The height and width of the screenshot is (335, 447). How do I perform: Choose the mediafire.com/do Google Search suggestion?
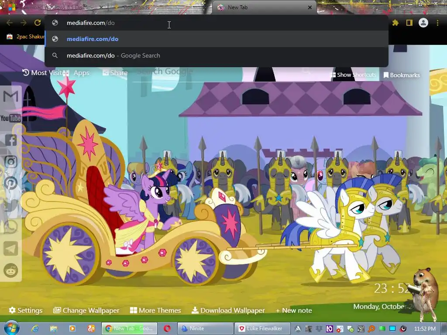[x=217, y=55]
